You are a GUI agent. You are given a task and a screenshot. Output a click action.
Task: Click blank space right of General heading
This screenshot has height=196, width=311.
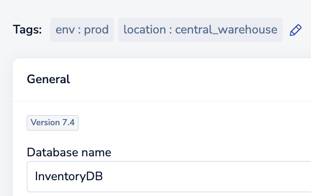(189, 79)
